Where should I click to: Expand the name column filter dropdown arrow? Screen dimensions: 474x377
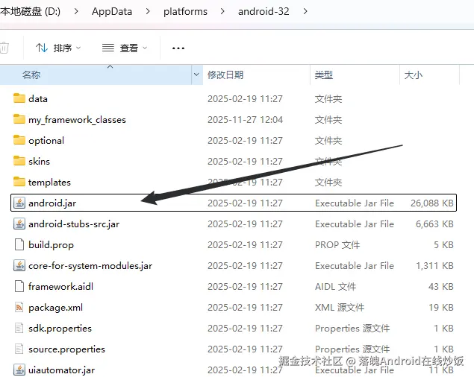click(x=196, y=75)
